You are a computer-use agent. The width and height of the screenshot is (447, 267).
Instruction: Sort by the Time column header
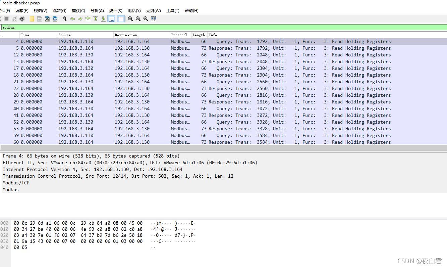(x=38, y=35)
